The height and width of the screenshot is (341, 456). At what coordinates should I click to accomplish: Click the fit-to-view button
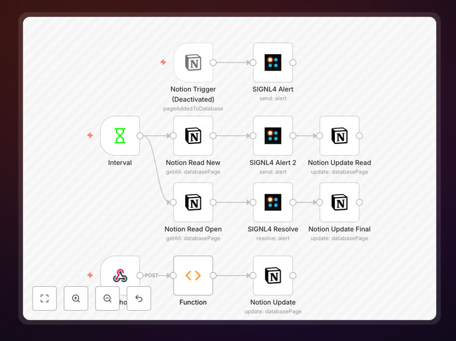click(x=44, y=298)
